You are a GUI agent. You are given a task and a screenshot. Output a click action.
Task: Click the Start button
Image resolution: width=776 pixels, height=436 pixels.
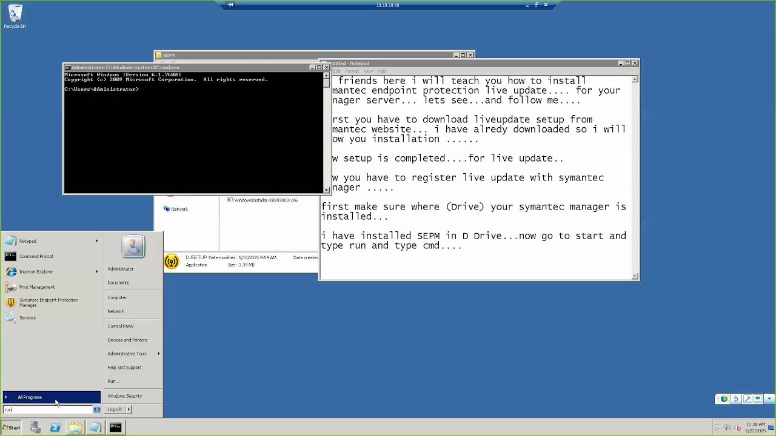(12, 428)
